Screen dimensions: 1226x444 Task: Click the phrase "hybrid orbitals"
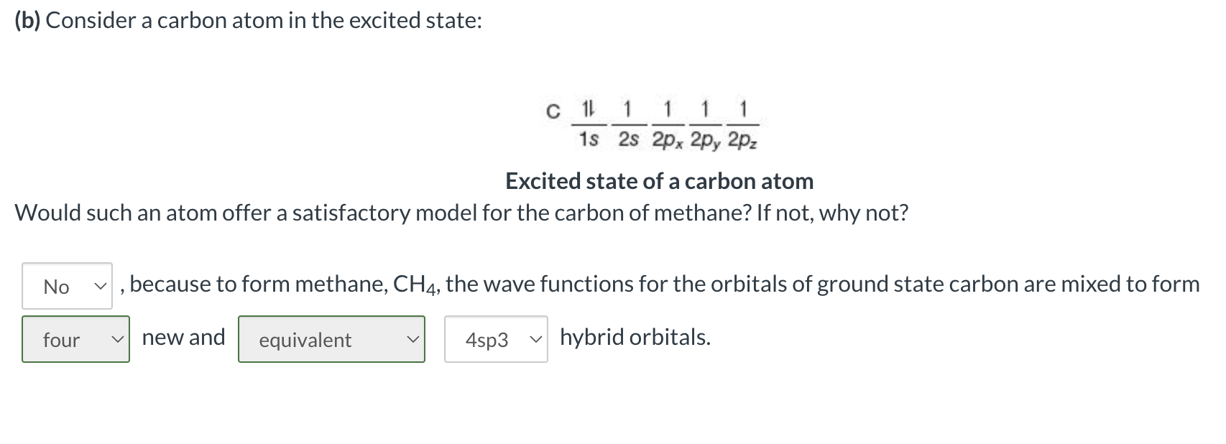pos(635,336)
